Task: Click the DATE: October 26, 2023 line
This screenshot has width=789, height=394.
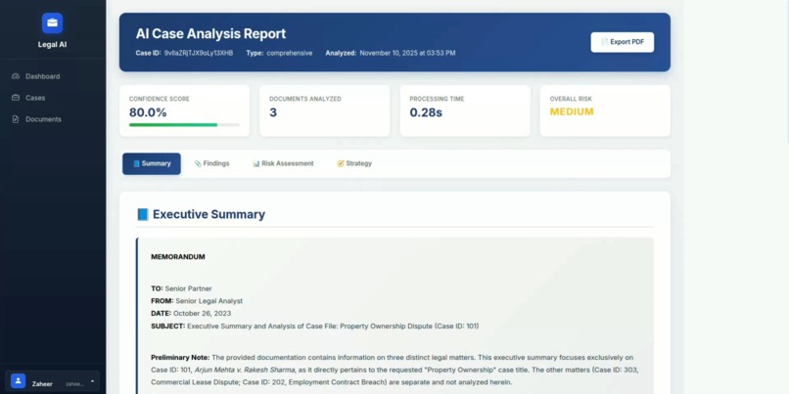Action: click(x=191, y=313)
